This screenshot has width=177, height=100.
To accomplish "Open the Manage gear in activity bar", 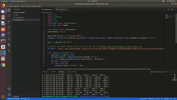I will coord(9,94).
